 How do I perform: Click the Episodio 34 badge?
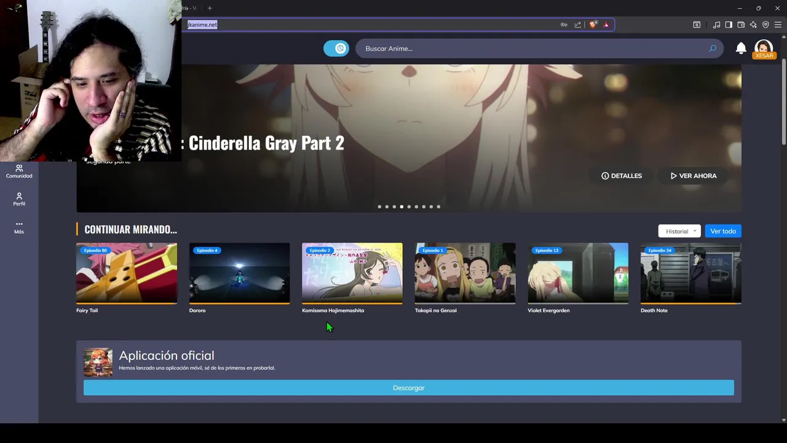point(660,250)
